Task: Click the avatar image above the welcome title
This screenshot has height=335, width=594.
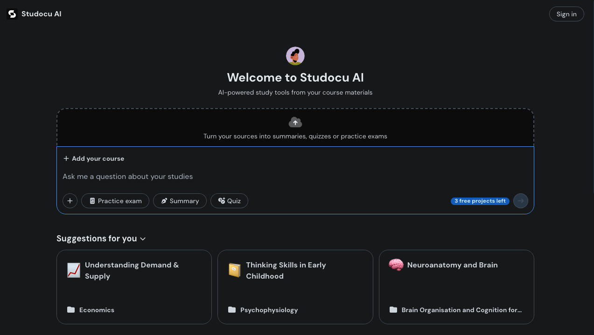Action: 295,56
